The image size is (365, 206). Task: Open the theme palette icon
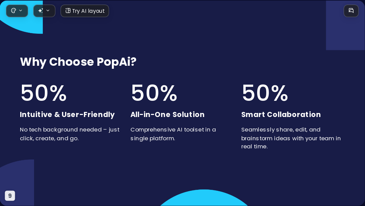(13, 10)
